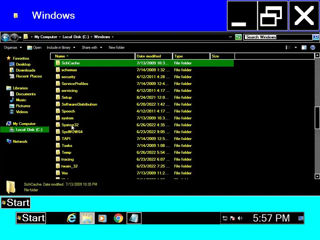Screen dimensions: 320x240
Task: Select the SchCache folder icon
Action: [58, 63]
